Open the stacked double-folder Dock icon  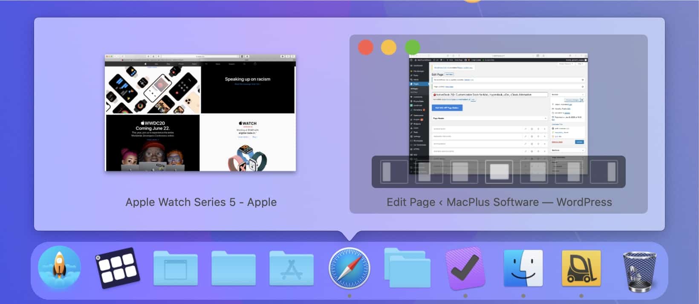click(x=407, y=268)
